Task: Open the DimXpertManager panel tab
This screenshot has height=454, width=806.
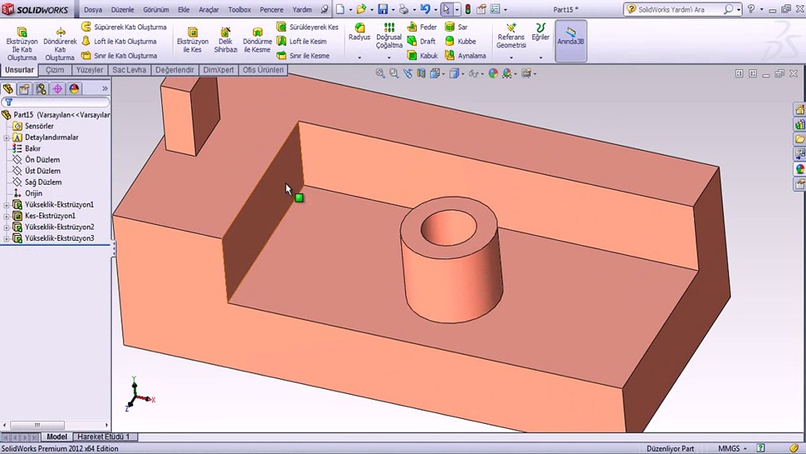Action: (57, 89)
